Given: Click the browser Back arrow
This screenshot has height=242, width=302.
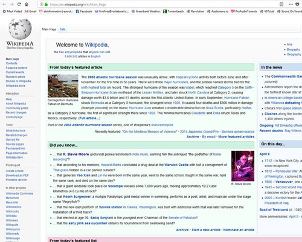Looking at the screenshot, I should (x=4, y=4).
